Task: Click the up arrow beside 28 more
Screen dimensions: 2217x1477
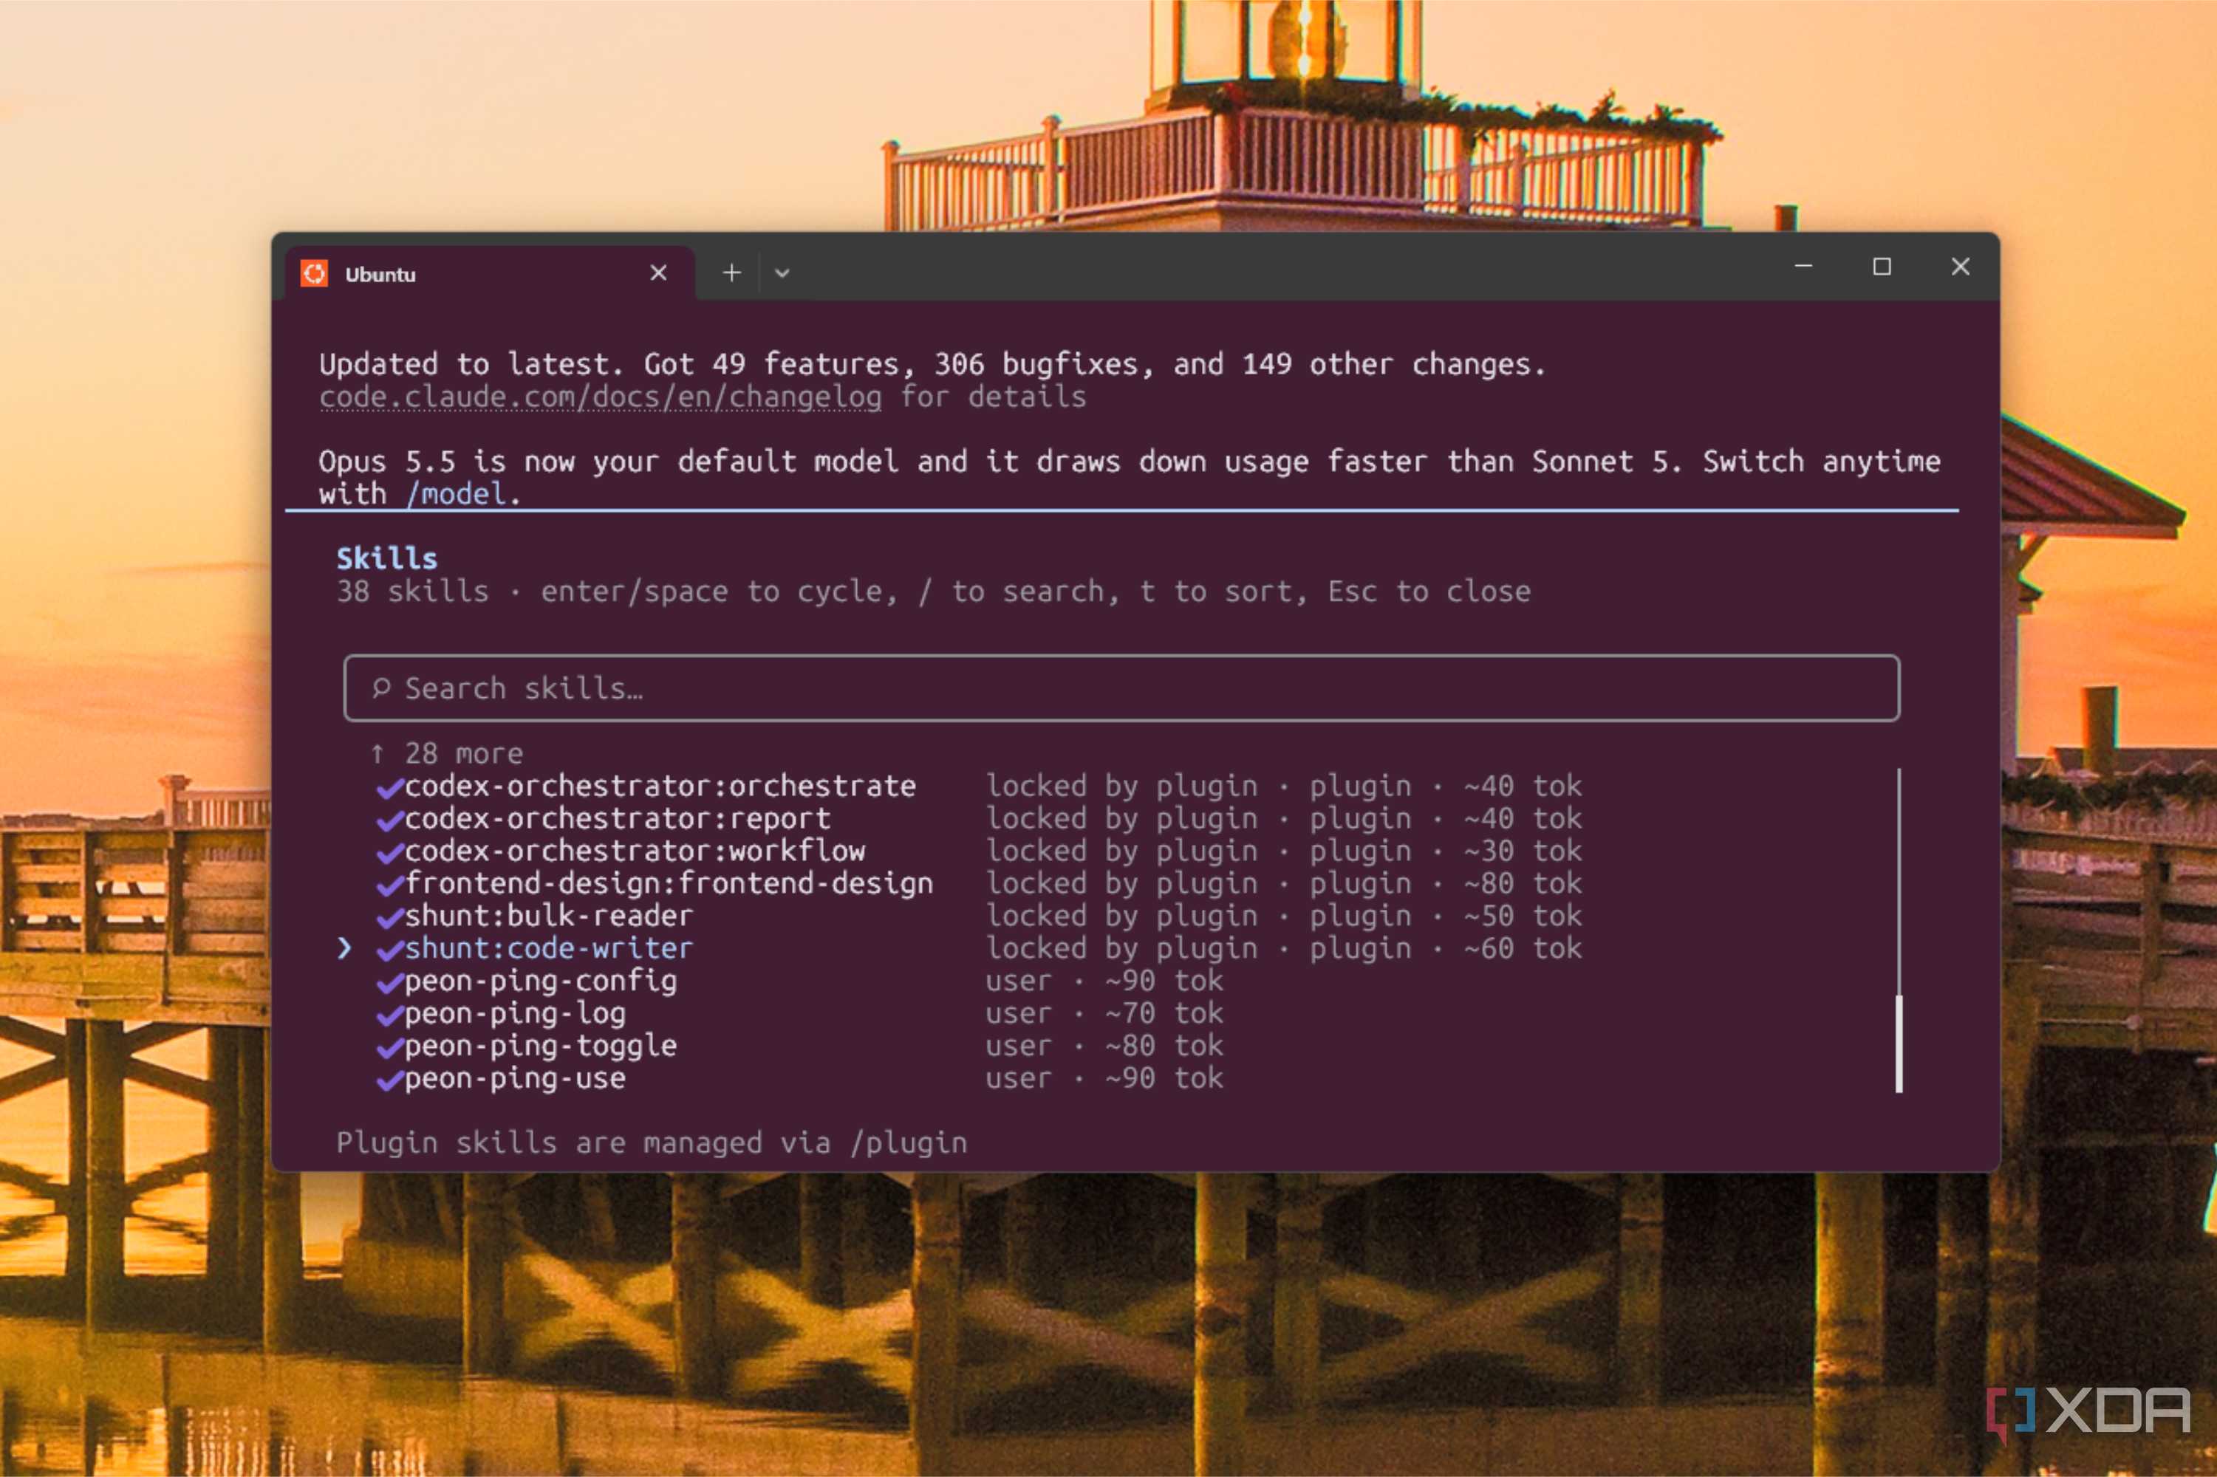Action: coord(378,753)
